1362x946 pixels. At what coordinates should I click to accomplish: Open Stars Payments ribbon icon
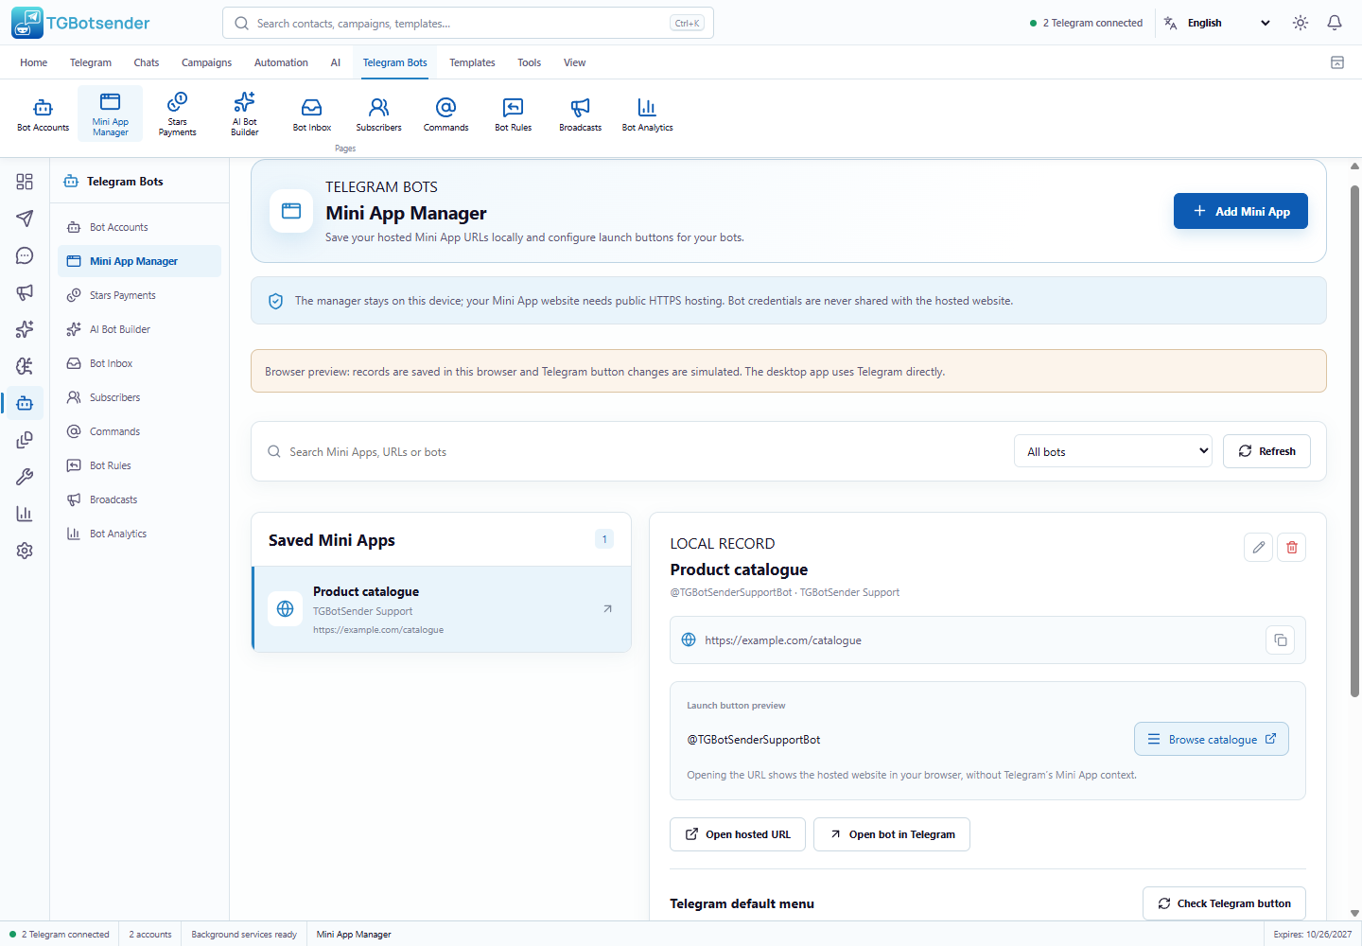[178, 114]
